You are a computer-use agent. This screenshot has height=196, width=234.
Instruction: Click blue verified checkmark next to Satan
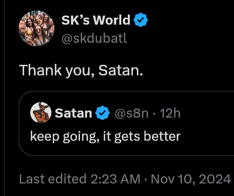(102, 113)
